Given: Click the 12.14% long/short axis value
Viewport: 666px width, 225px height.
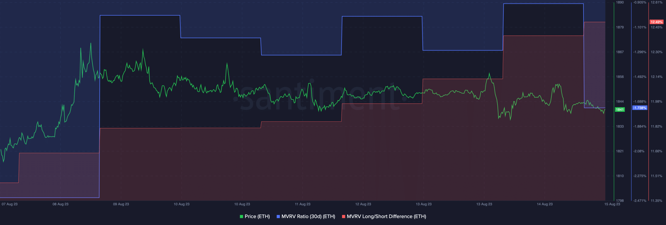Looking at the screenshot, I should click(x=656, y=77).
